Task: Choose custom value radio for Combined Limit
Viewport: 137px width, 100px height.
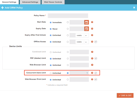Action: coord(68,52)
